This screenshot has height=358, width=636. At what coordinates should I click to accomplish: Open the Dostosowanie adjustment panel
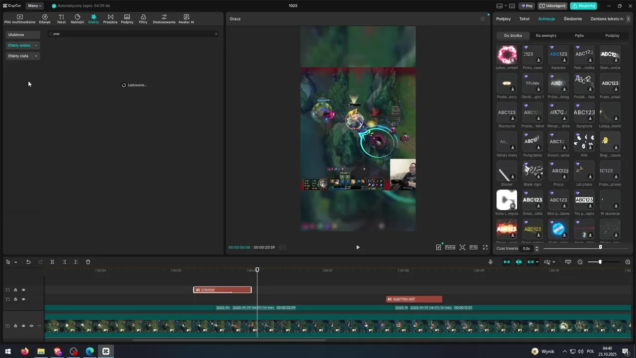(164, 19)
